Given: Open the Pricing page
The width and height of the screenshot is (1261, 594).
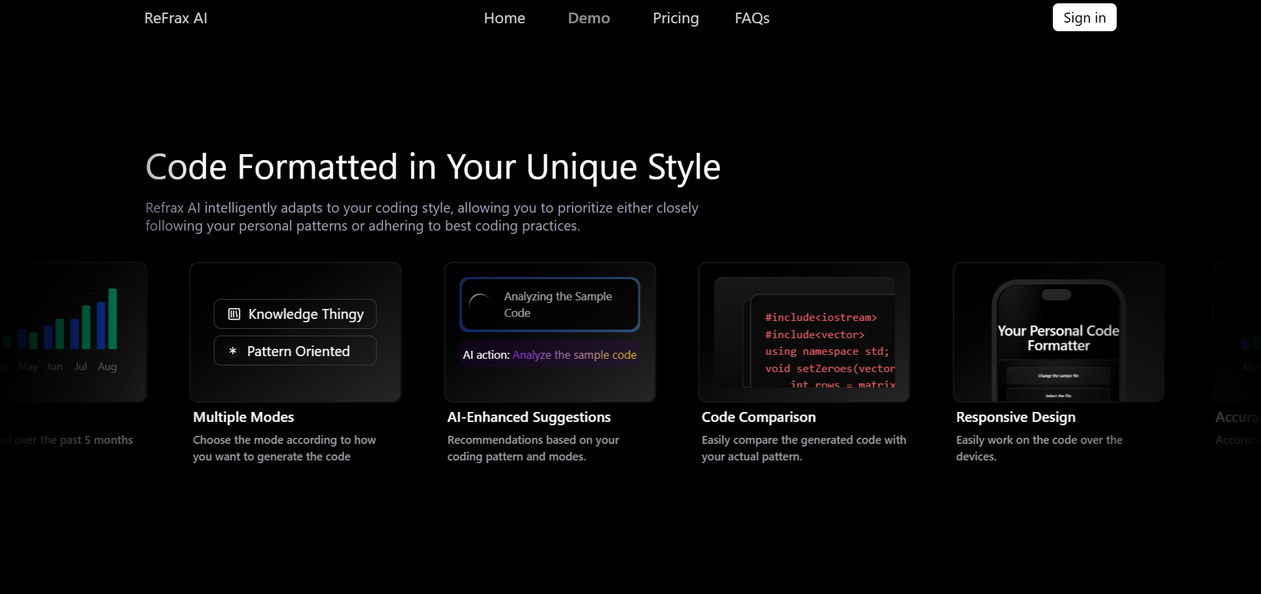Looking at the screenshot, I should (x=675, y=18).
